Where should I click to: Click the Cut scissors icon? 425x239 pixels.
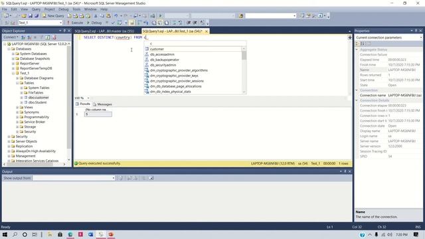(96, 16)
